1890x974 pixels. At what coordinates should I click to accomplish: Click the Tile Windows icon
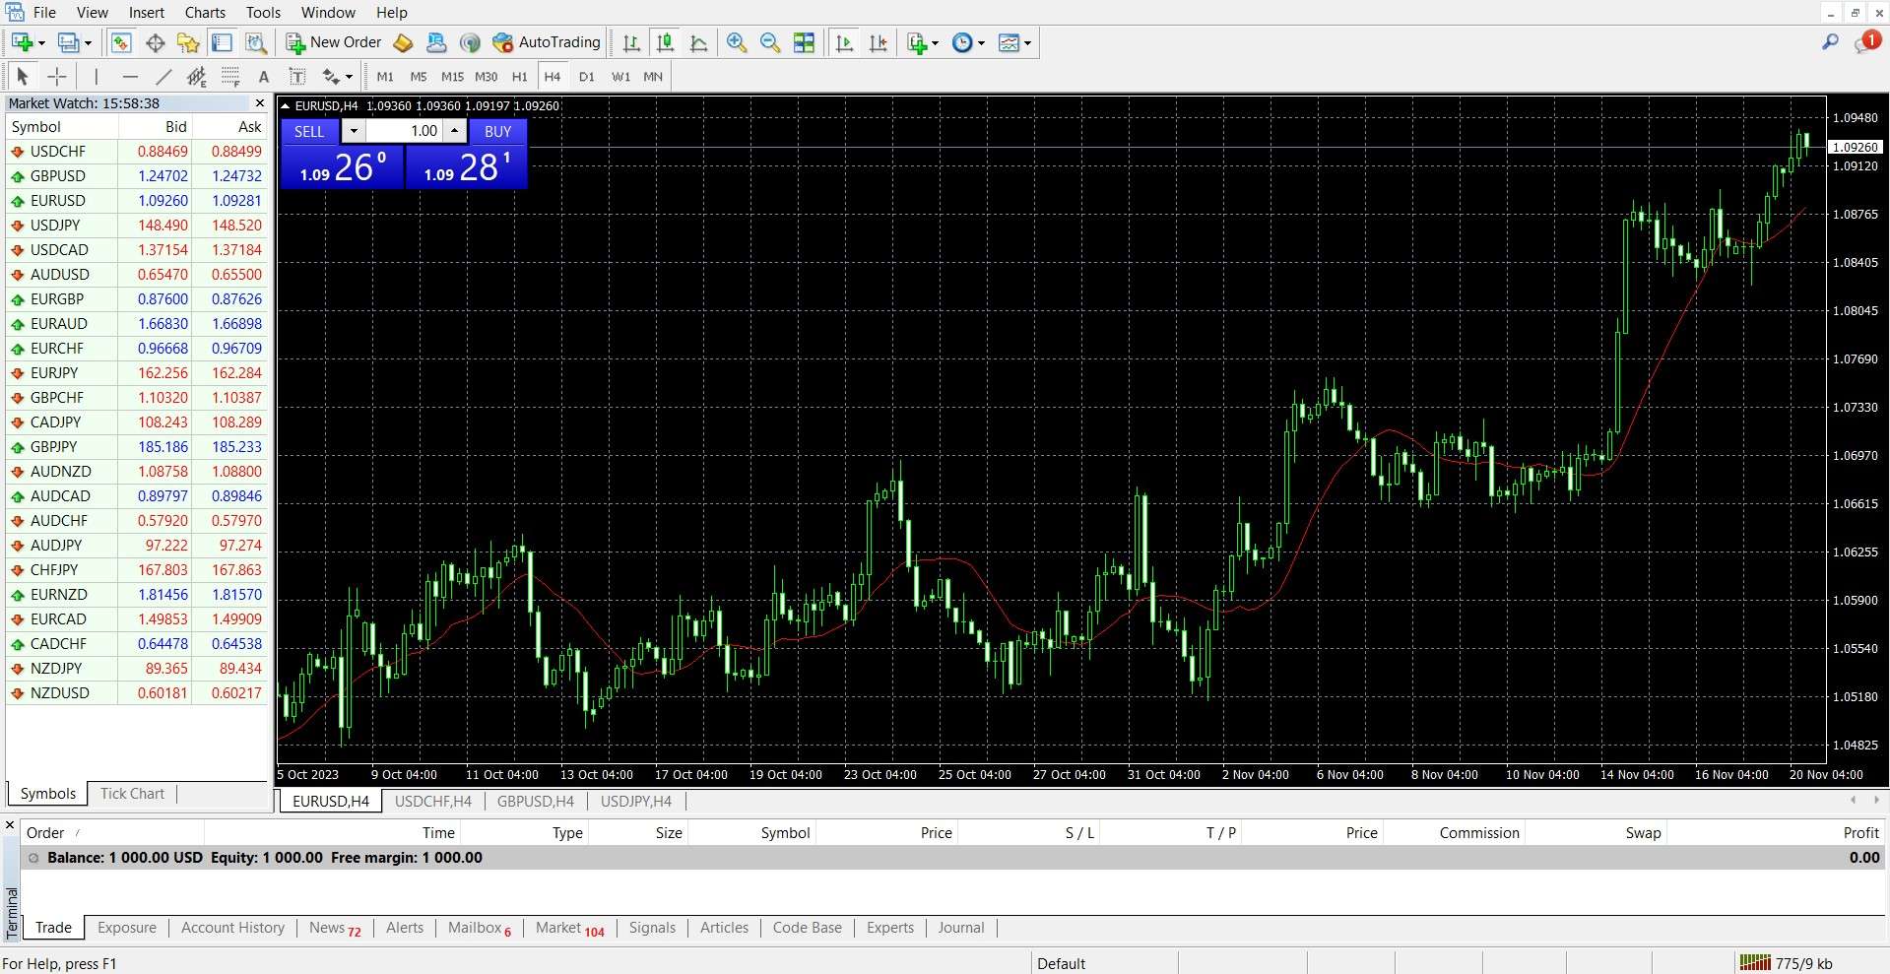pyautogui.click(x=804, y=42)
